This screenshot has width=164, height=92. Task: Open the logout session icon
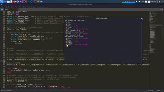point(162,2)
